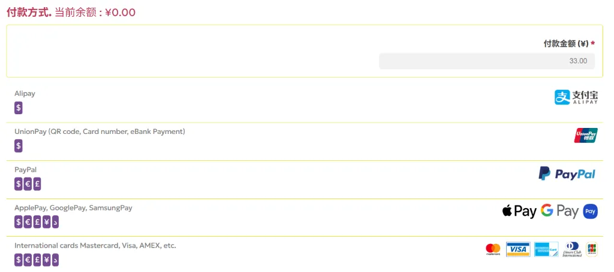This screenshot has width=614, height=272.
Task: Click the Alipay logo
Action: (x=576, y=97)
